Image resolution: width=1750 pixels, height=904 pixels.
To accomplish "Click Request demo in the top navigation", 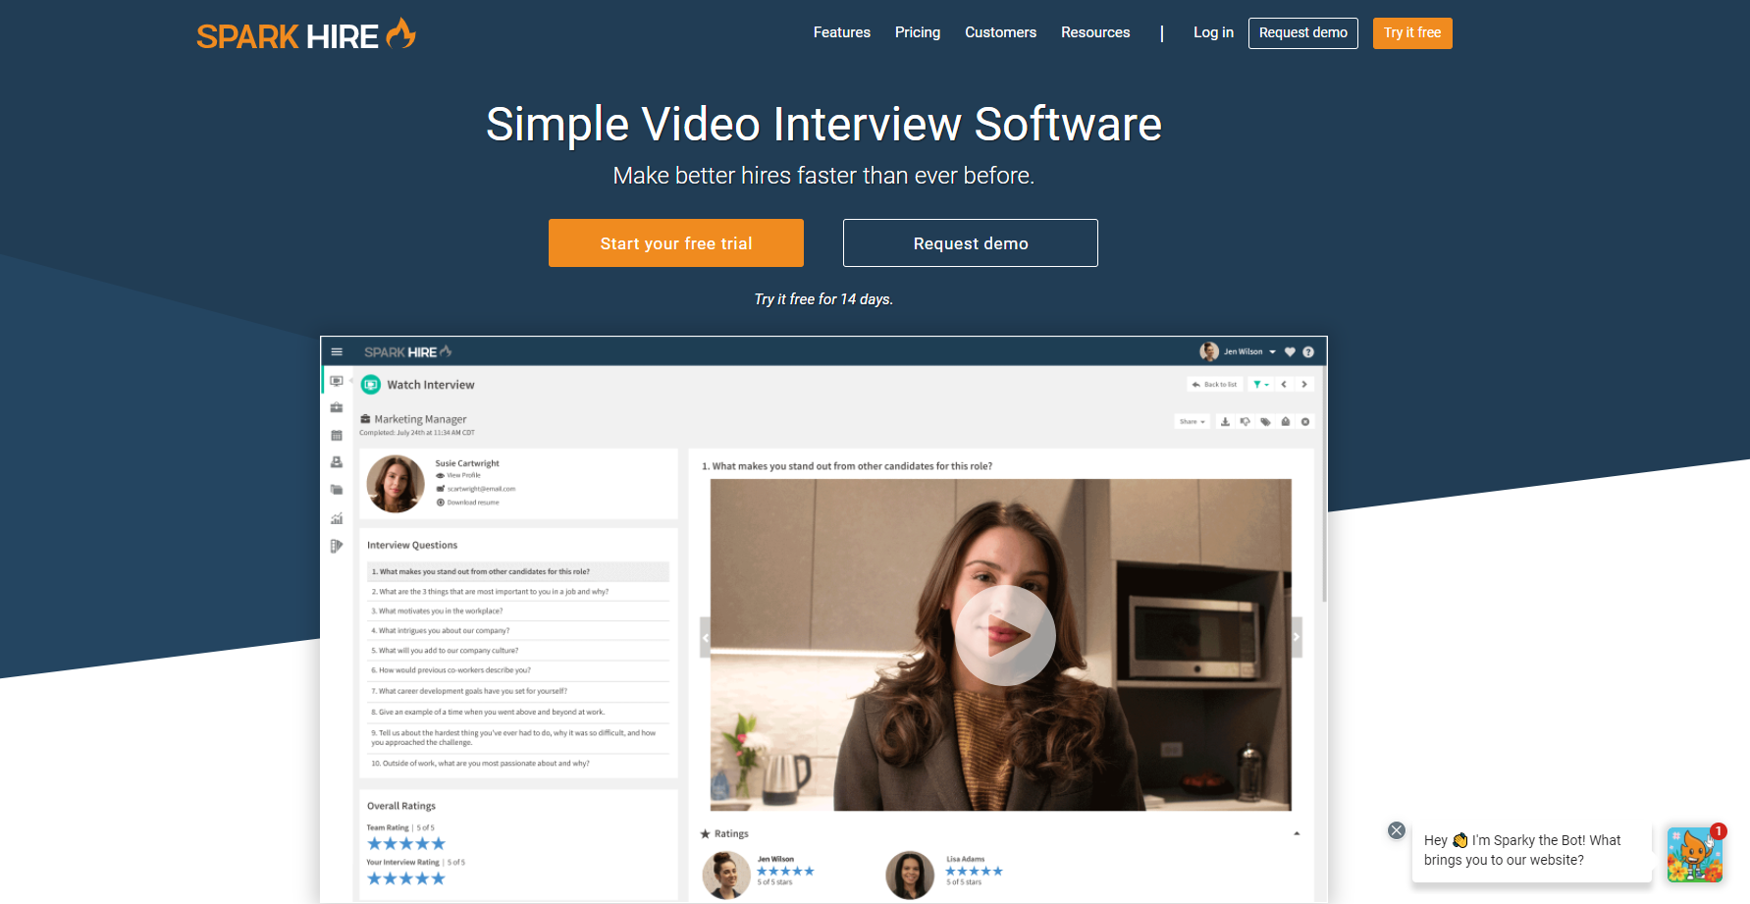I will click(x=1303, y=33).
